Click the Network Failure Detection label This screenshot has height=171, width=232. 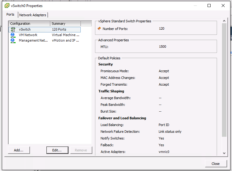tap(120, 132)
